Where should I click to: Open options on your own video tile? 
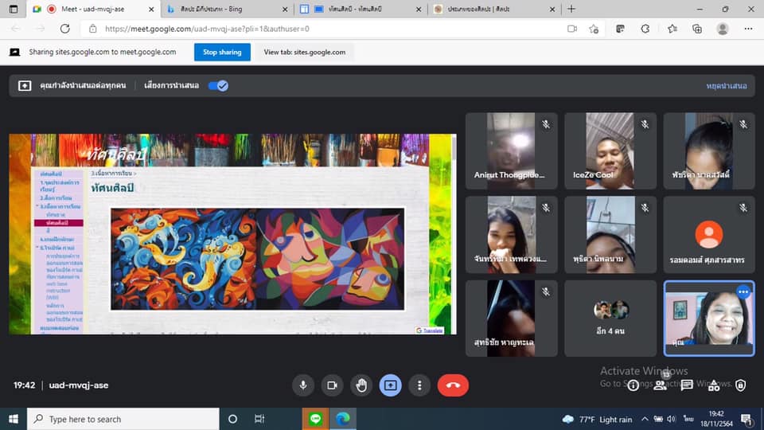click(743, 292)
